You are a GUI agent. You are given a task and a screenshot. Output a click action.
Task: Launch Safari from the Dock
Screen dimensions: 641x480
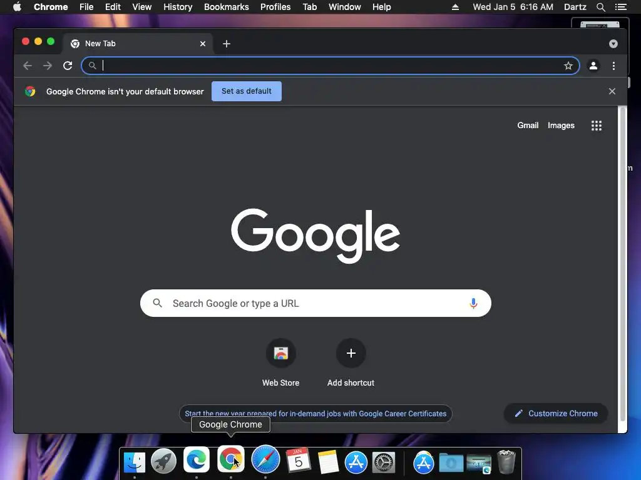click(265, 459)
